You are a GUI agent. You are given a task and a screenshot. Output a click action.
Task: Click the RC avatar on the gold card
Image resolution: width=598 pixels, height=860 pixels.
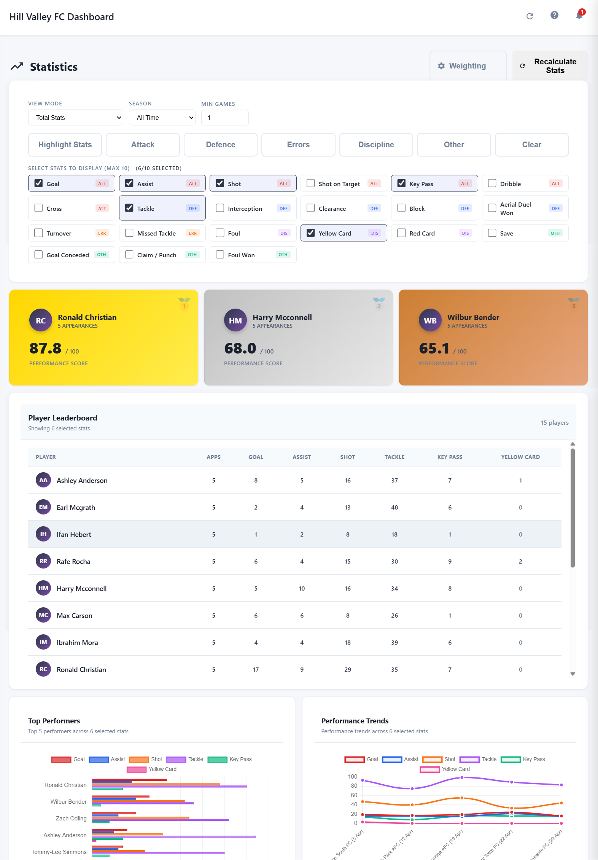point(41,320)
